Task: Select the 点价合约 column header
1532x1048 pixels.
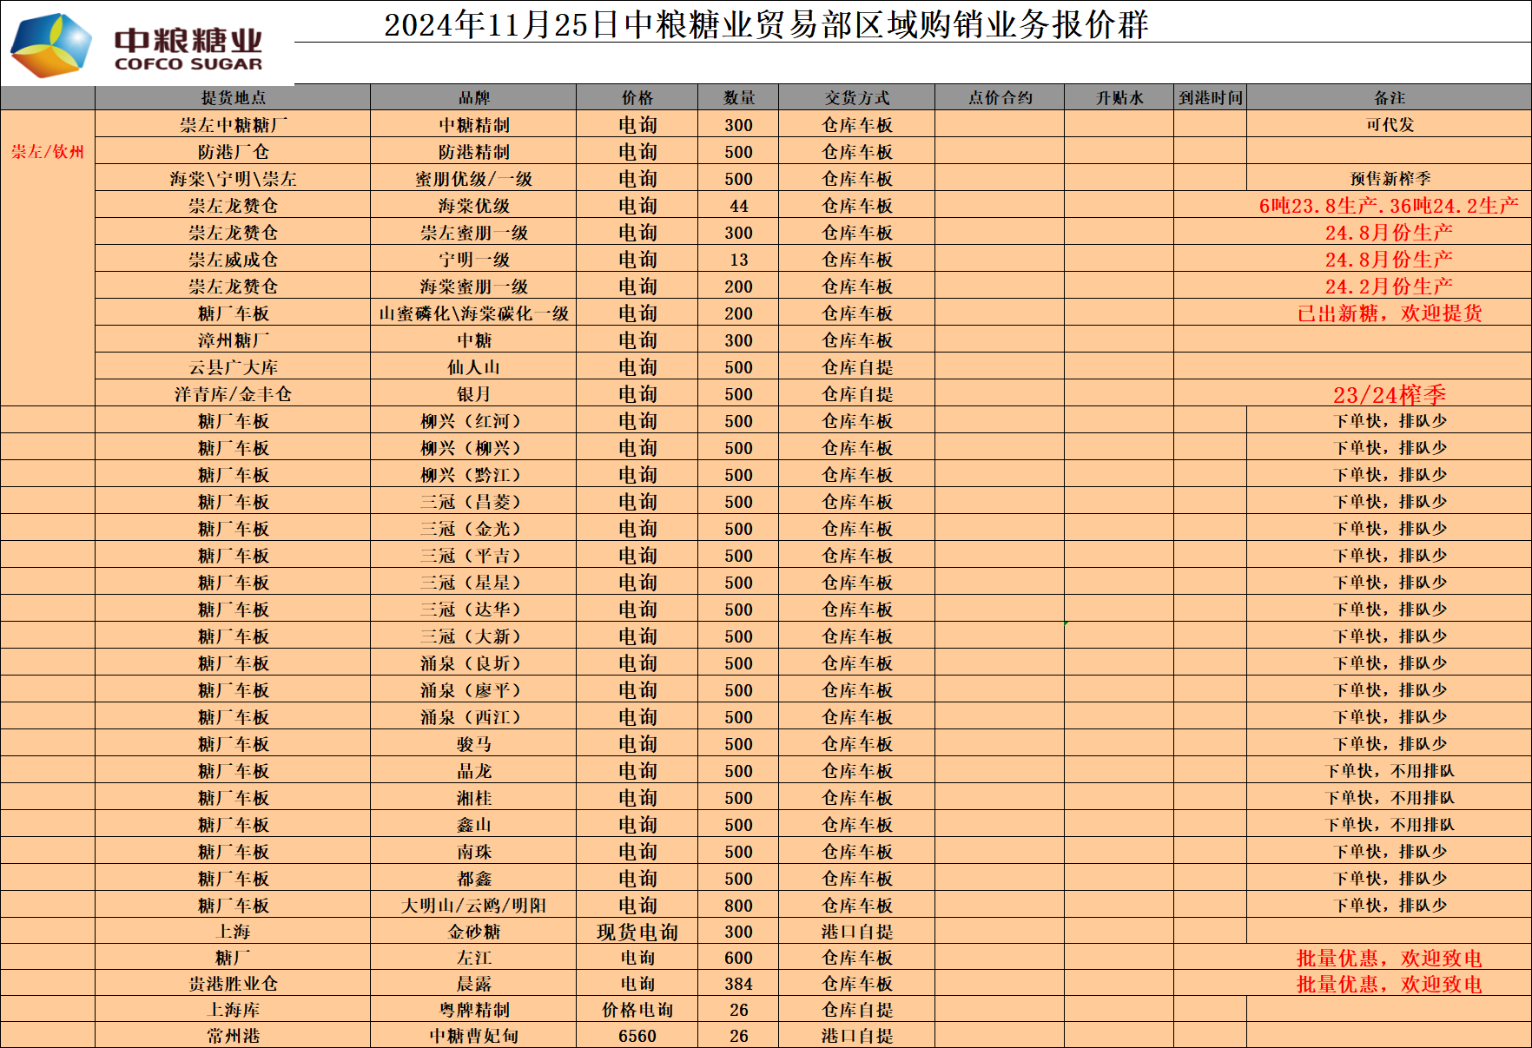Action: (x=1000, y=98)
